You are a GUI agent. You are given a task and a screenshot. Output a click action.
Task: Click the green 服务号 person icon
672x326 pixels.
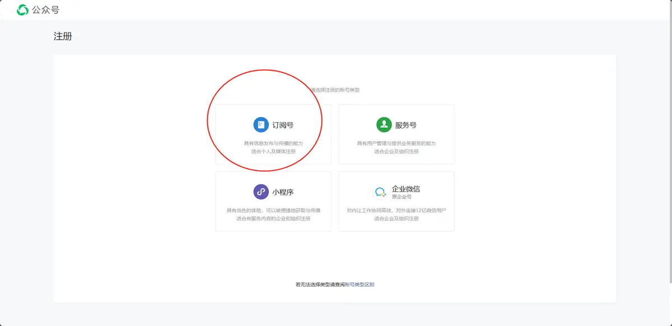pyautogui.click(x=384, y=125)
